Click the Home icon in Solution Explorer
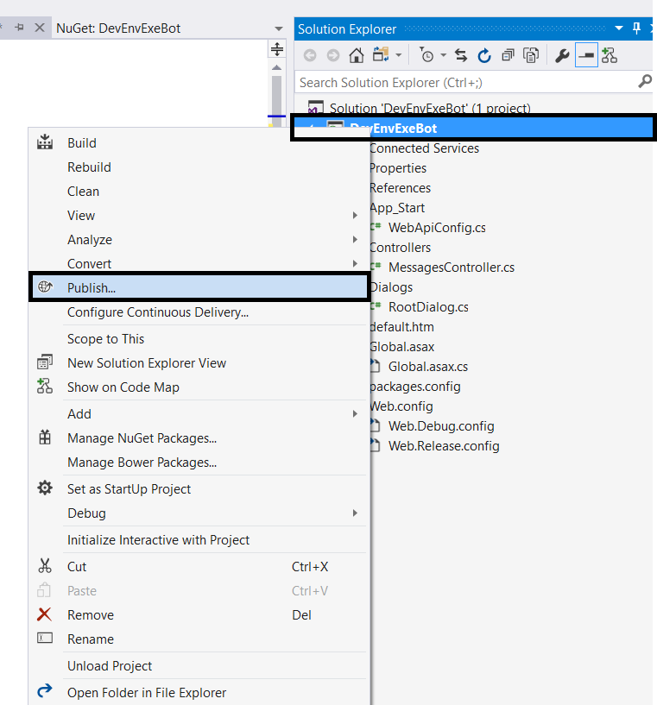Image resolution: width=657 pixels, height=705 pixels. (357, 55)
